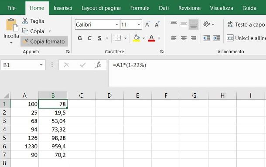Open text orientation tool
Viewport: 266px width, 167px height.
tap(207, 24)
